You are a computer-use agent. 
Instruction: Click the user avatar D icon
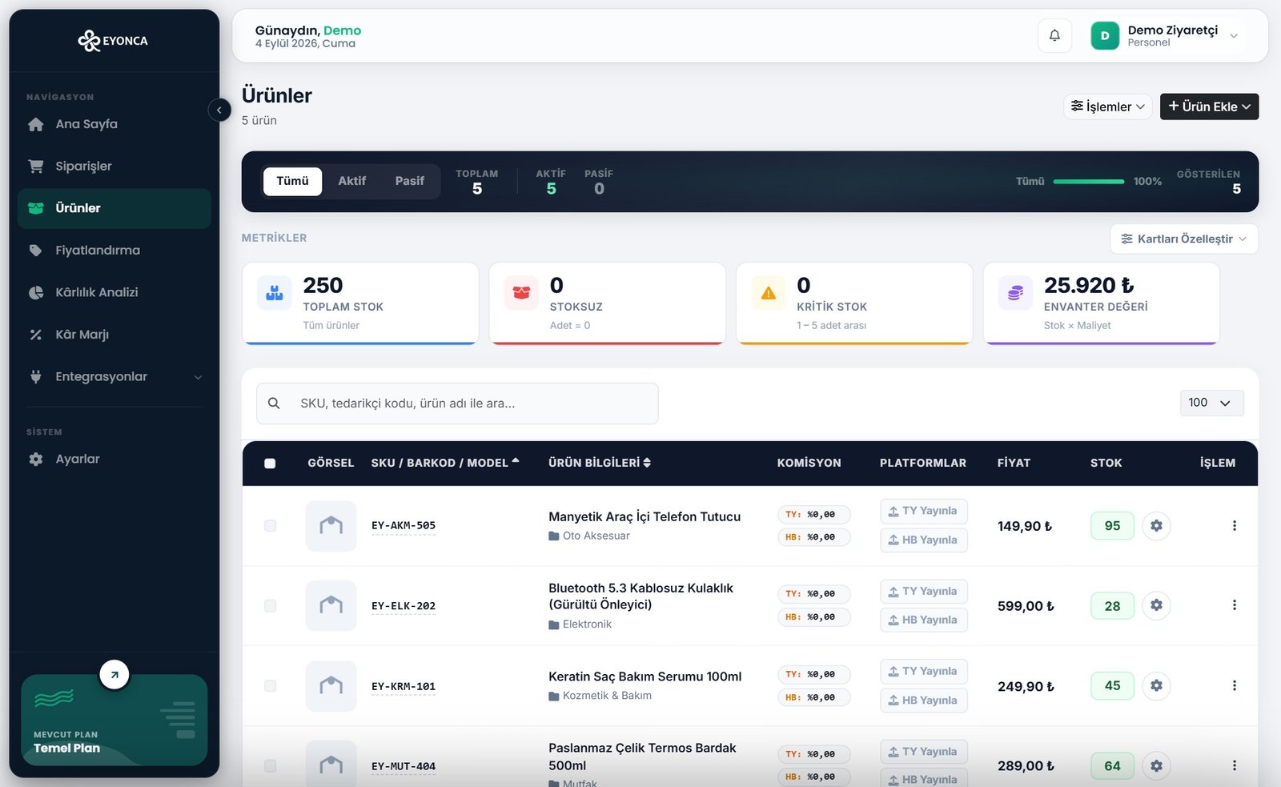tap(1105, 35)
